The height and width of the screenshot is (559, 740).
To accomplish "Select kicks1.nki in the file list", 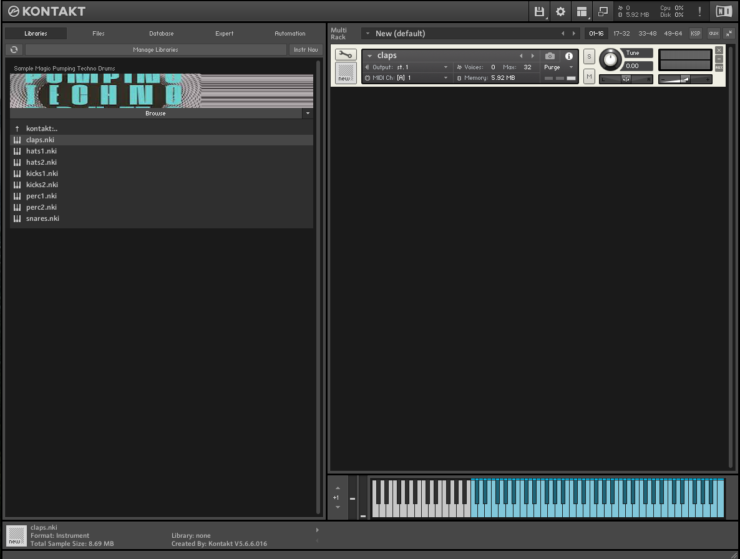I will (162, 173).
